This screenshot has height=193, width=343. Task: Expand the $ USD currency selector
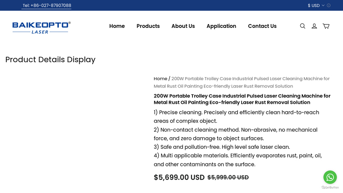pos(316,6)
